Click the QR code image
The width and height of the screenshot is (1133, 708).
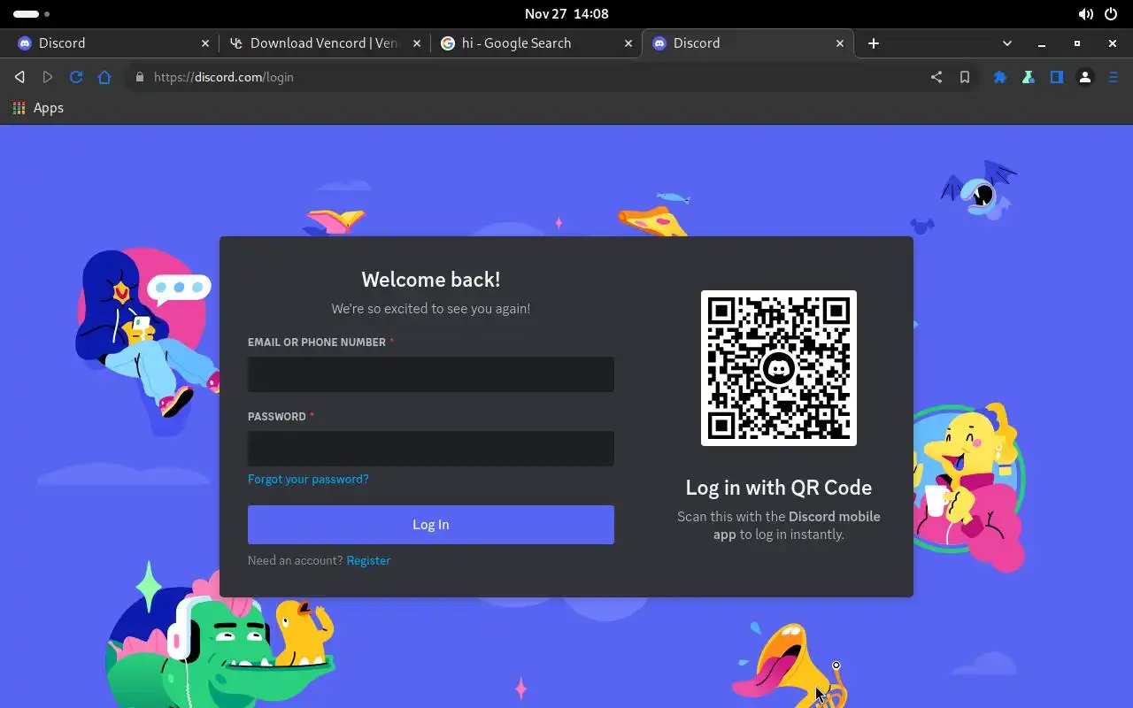779,368
